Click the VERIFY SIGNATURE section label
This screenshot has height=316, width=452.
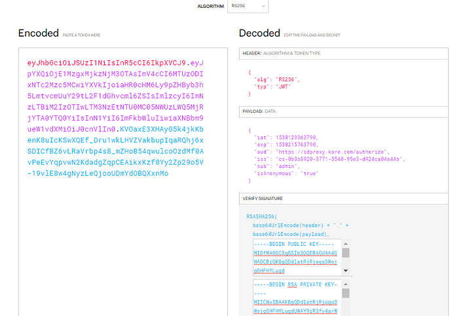[x=265, y=198]
